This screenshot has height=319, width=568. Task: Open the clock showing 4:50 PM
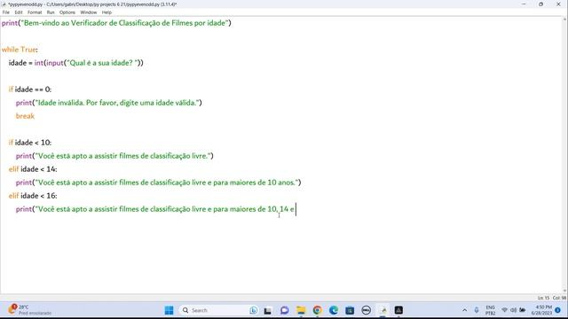click(543, 310)
